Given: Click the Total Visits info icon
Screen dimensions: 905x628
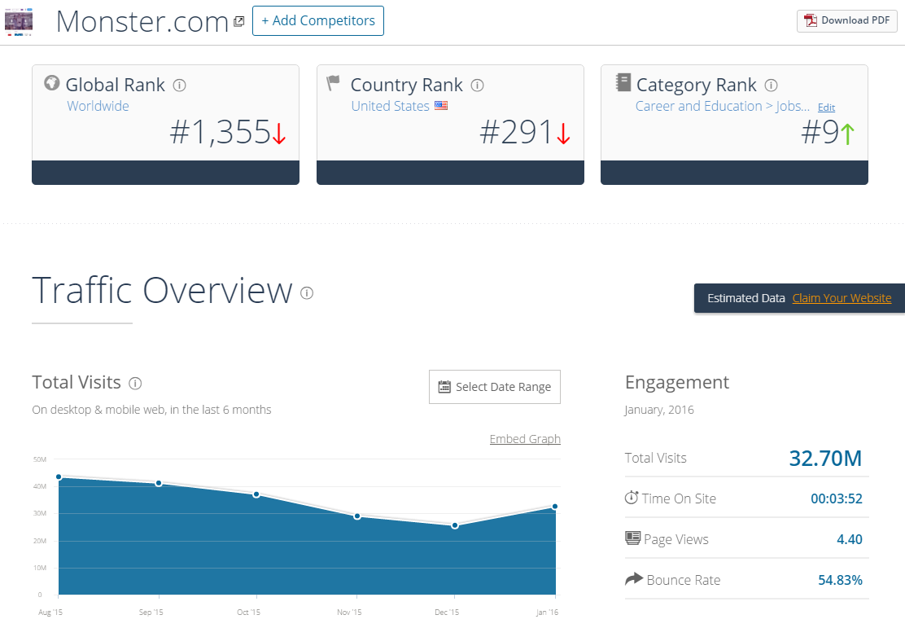Looking at the screenshot, I should tap(135, 383).
